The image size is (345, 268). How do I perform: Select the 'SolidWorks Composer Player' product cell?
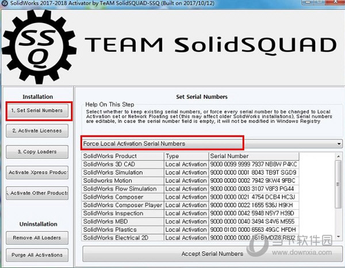pyautogui.click(x=123, y=205)
